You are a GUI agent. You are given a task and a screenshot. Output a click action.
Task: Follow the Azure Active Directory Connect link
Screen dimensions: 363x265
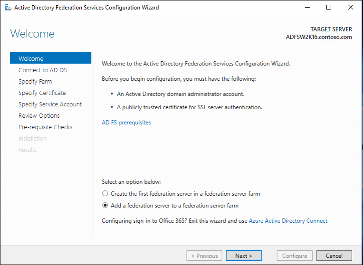(288, 221)
